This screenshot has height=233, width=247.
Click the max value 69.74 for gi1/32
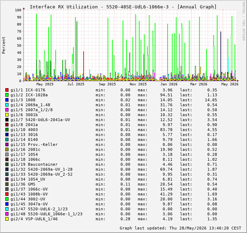pos(166,169)
